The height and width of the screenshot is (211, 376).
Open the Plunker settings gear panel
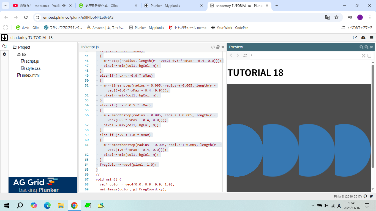click(4, 54)
